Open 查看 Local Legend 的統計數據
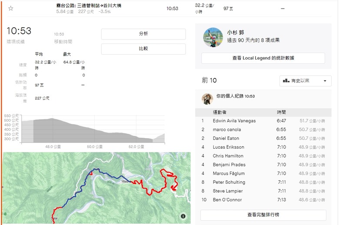339x225 pixels. (263, 58)
